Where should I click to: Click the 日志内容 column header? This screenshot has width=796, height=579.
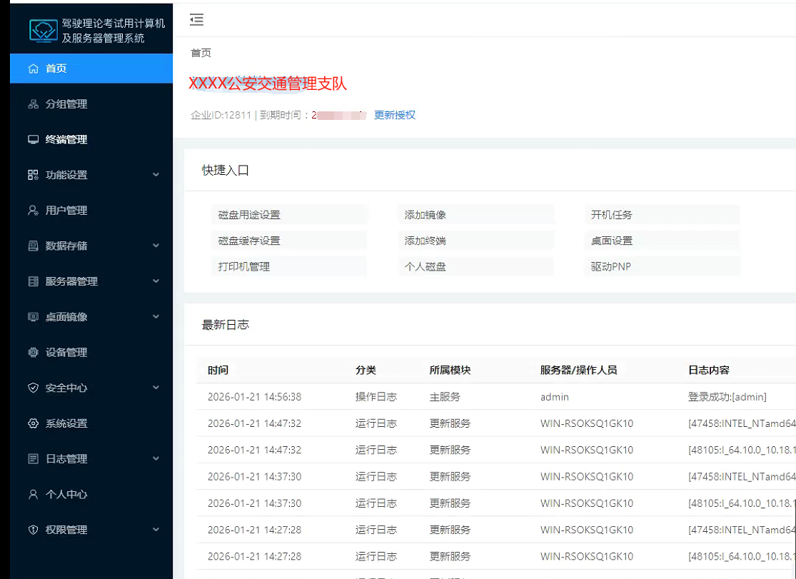click(709, 371)
